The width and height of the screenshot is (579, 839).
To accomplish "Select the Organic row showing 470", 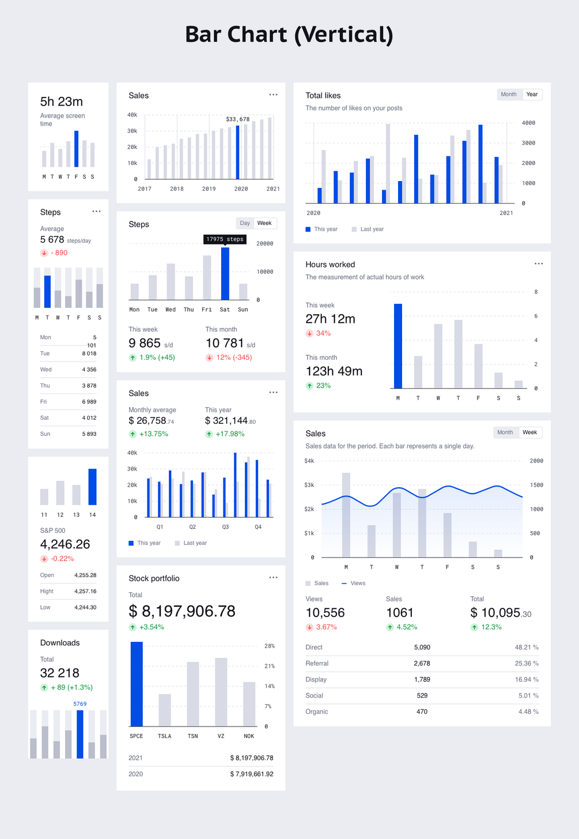I will 422,712.
